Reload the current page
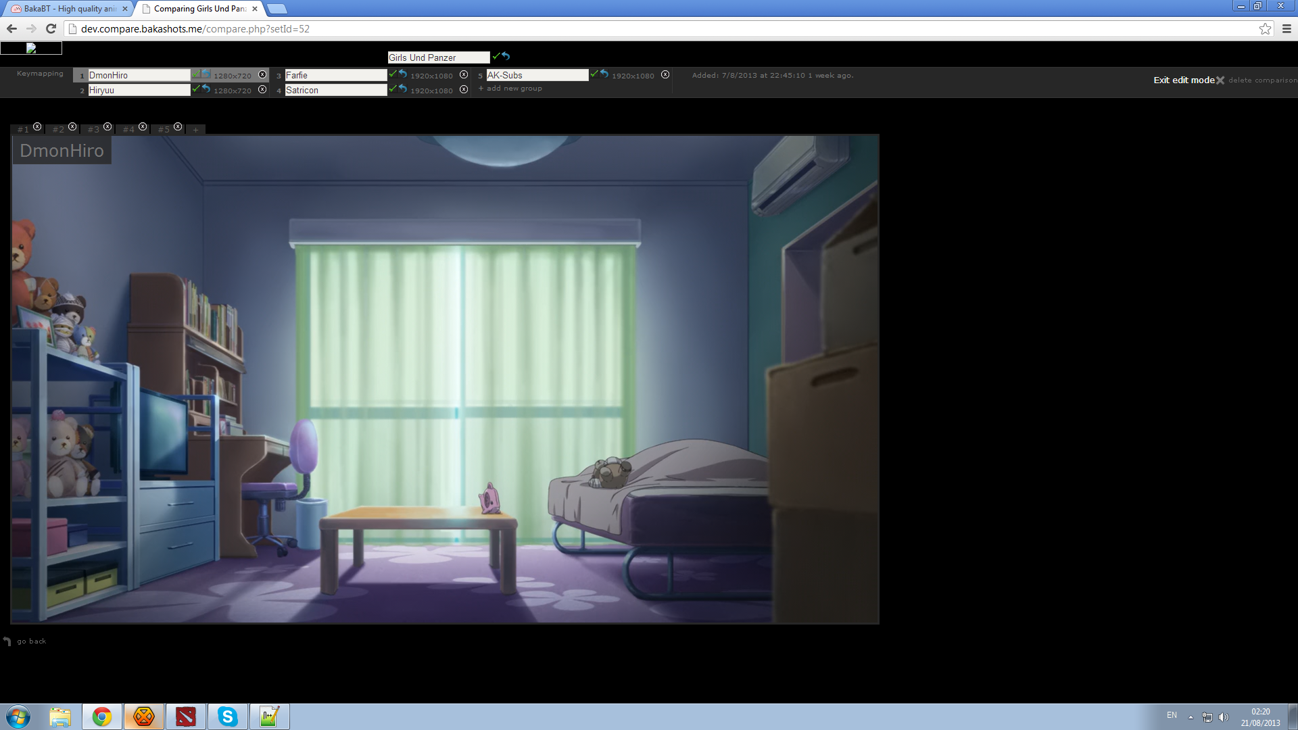Viewport: 1298px width, 730px height. coord(51,28)
